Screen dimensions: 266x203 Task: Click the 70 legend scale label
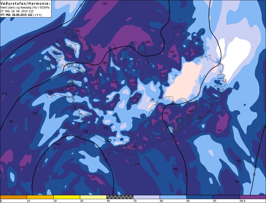135,201
